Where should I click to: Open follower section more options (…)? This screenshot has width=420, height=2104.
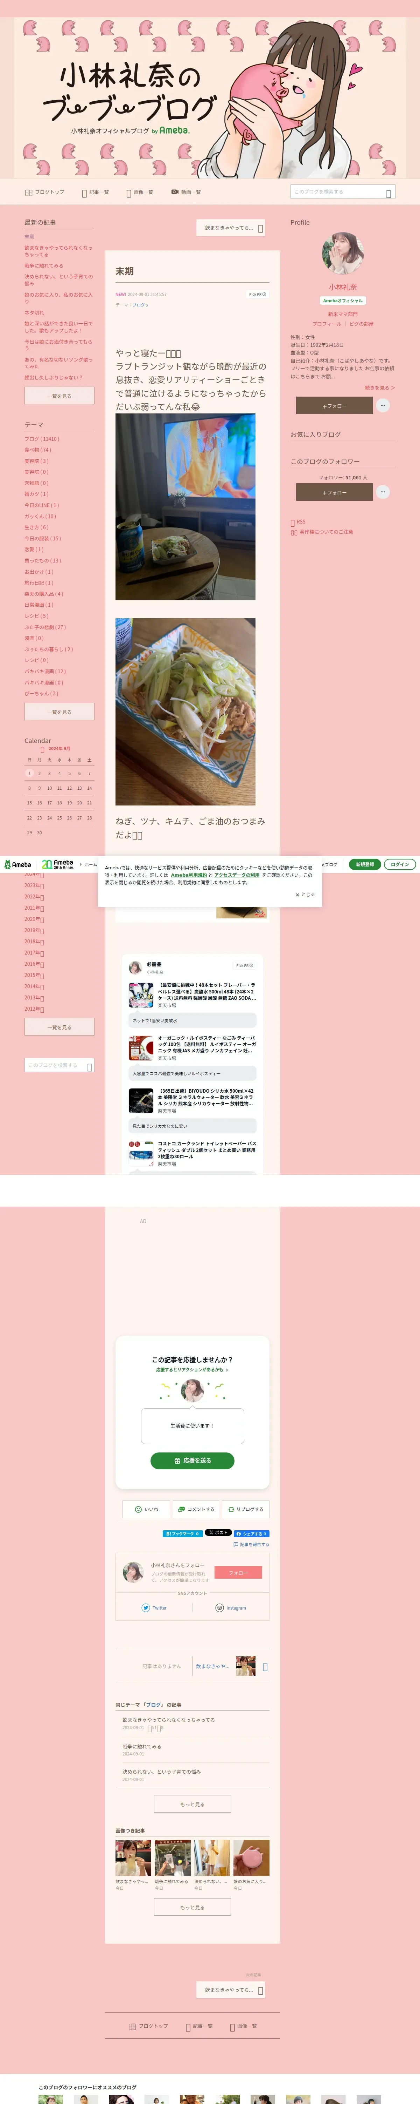tap(383, 492)
